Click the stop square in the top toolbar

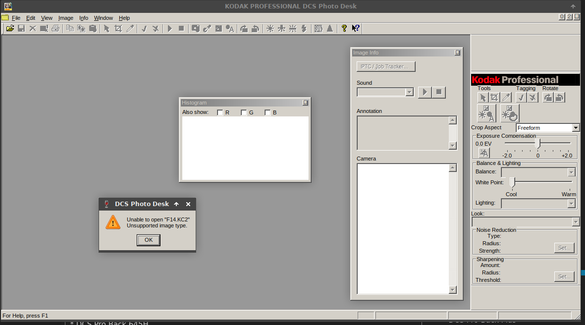(x=181, y=28)
